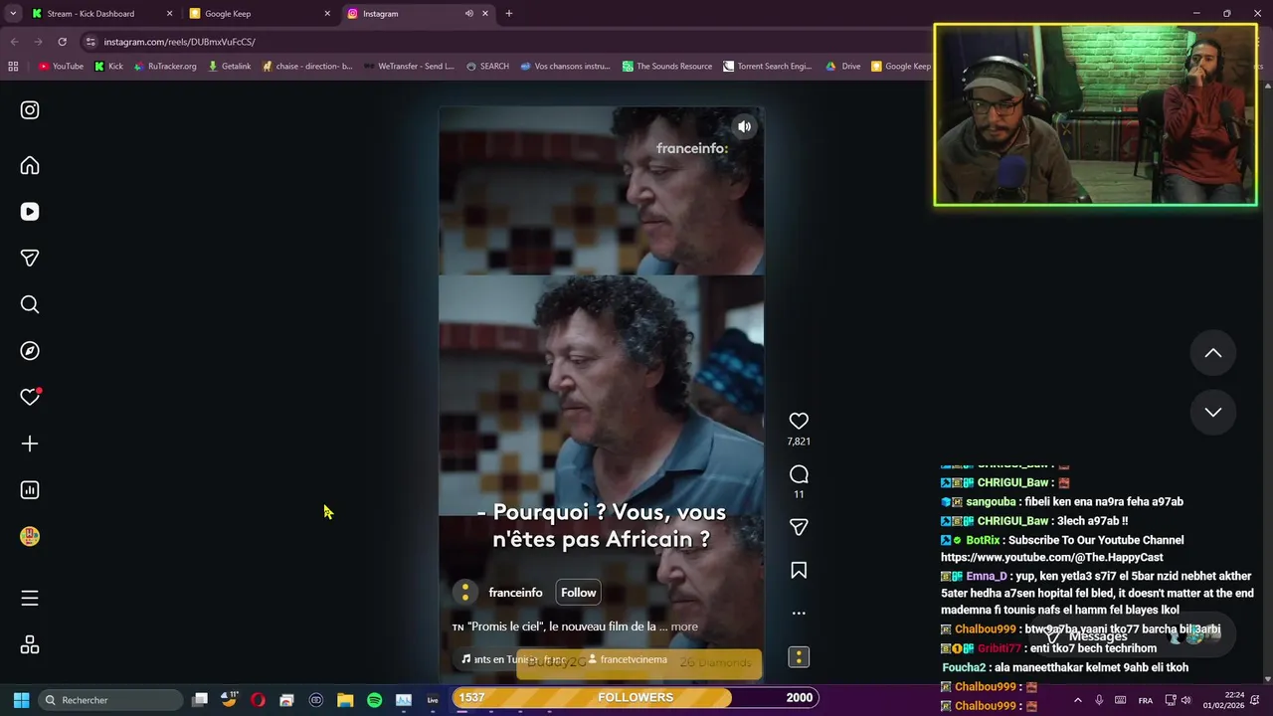This screenshot has width=1273, height=716.
Task: Switch FRA keyboard language indicator
Action: tap(1146, 700)
